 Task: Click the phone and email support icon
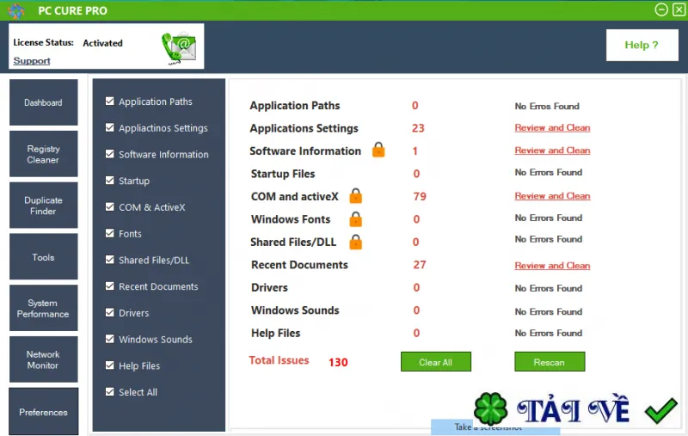(179, 48)
